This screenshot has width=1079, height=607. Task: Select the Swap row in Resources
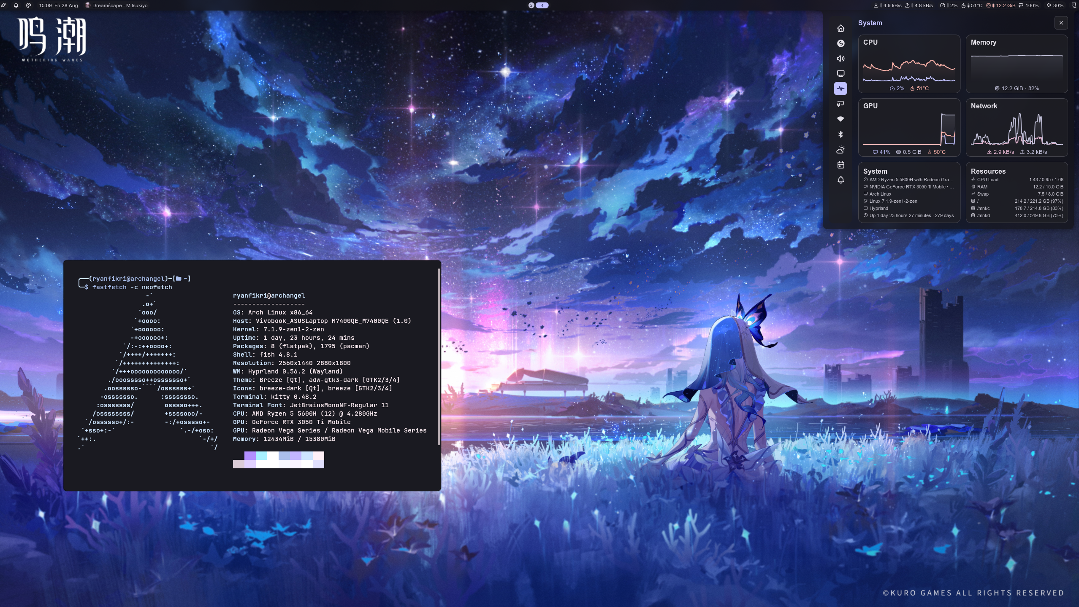click(1017, 194)
